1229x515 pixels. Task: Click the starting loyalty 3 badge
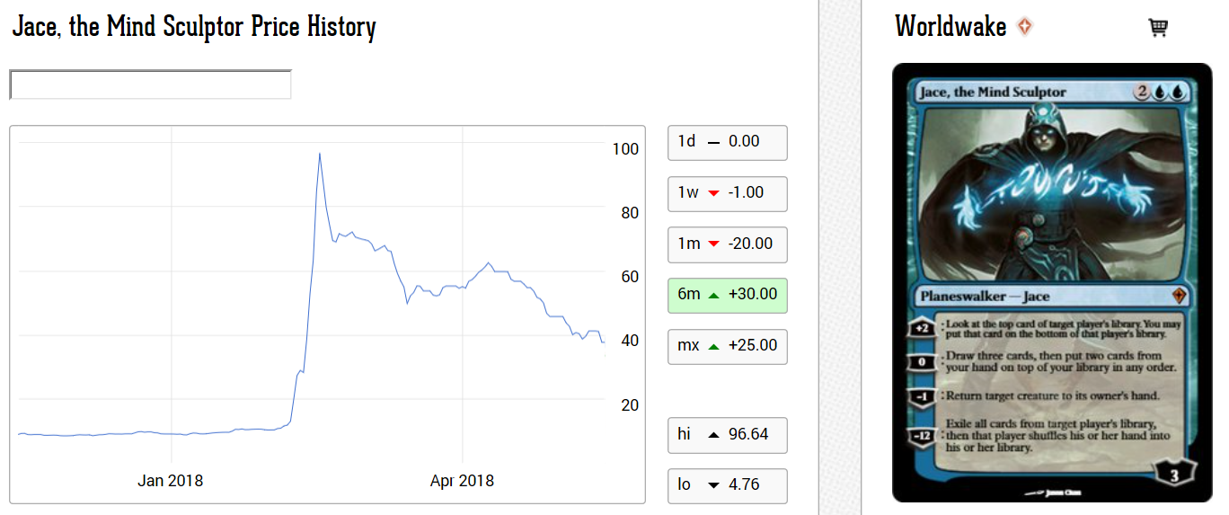tap(1174, 475)
